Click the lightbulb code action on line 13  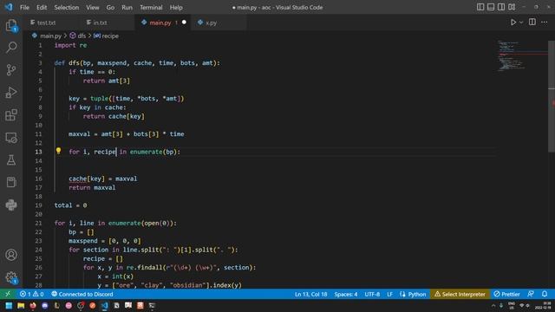[58, 152]
